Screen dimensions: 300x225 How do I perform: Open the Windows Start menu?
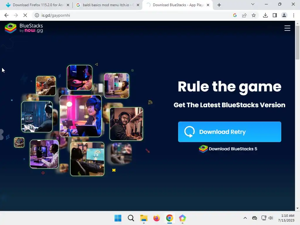click(x=118, y=218)
